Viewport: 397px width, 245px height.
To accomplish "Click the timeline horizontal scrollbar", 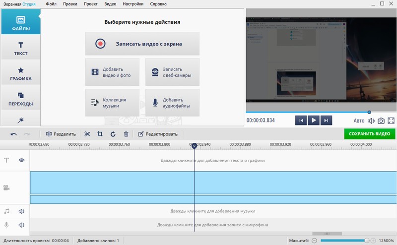I will [x=327, y=234].
